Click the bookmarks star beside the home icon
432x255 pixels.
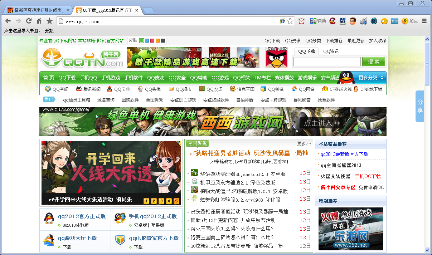[50, 21]
